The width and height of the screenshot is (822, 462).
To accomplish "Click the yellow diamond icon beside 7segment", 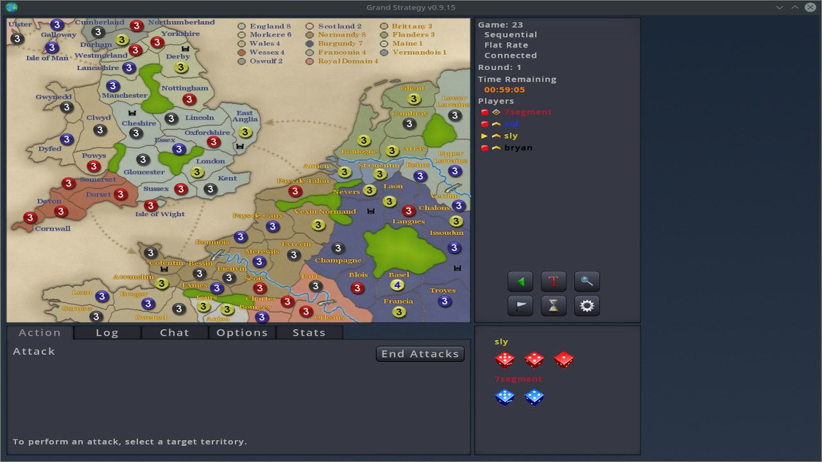I will coord(495,112).
